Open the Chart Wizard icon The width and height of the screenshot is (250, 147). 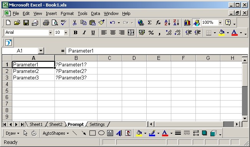click(187, 23)
